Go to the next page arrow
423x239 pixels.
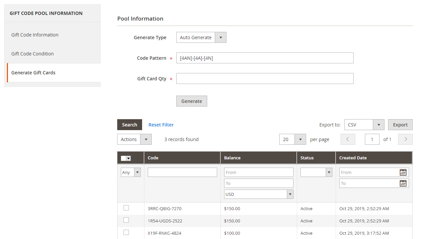coord(405,139)
